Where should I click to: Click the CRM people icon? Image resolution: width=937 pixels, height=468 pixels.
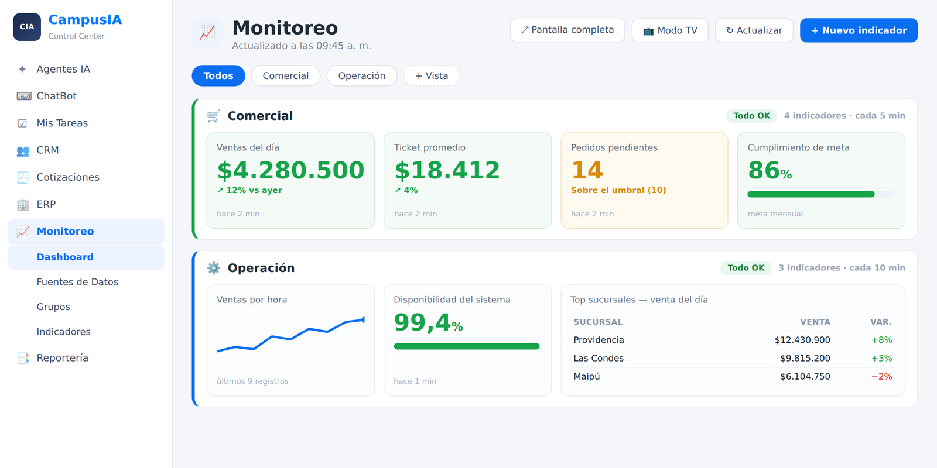[x=23, y=150]
